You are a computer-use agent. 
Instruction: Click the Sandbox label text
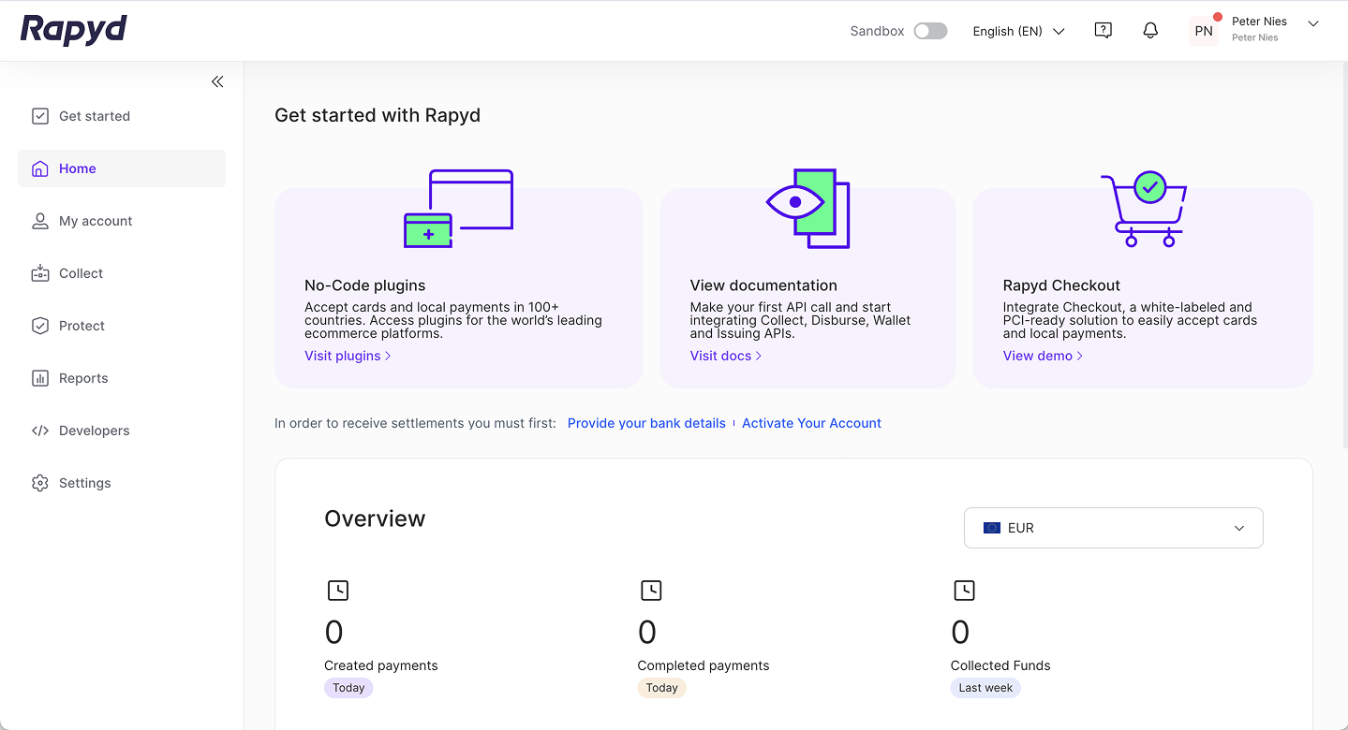point(877,31)
